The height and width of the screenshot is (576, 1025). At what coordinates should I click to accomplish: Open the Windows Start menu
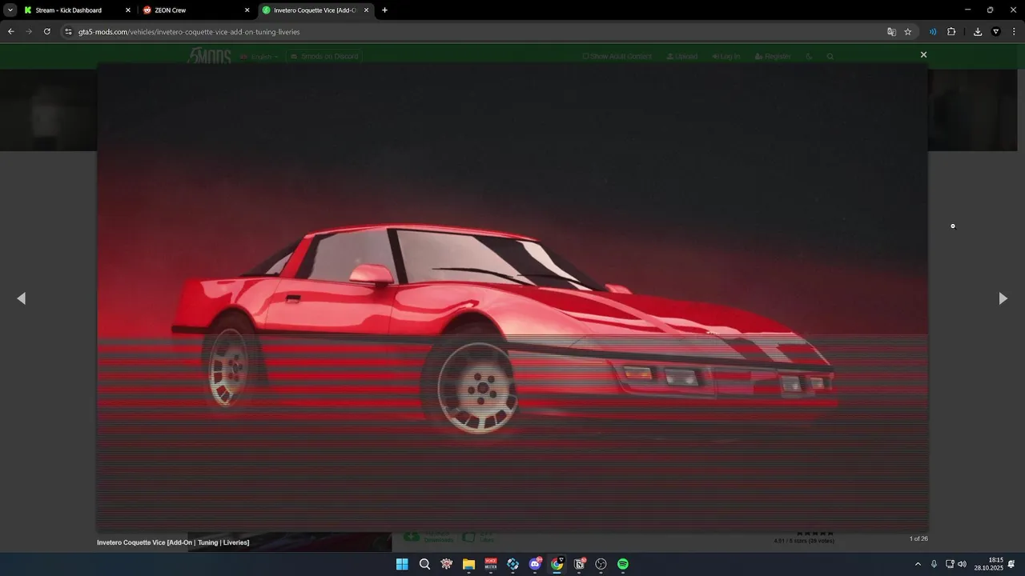402,564
